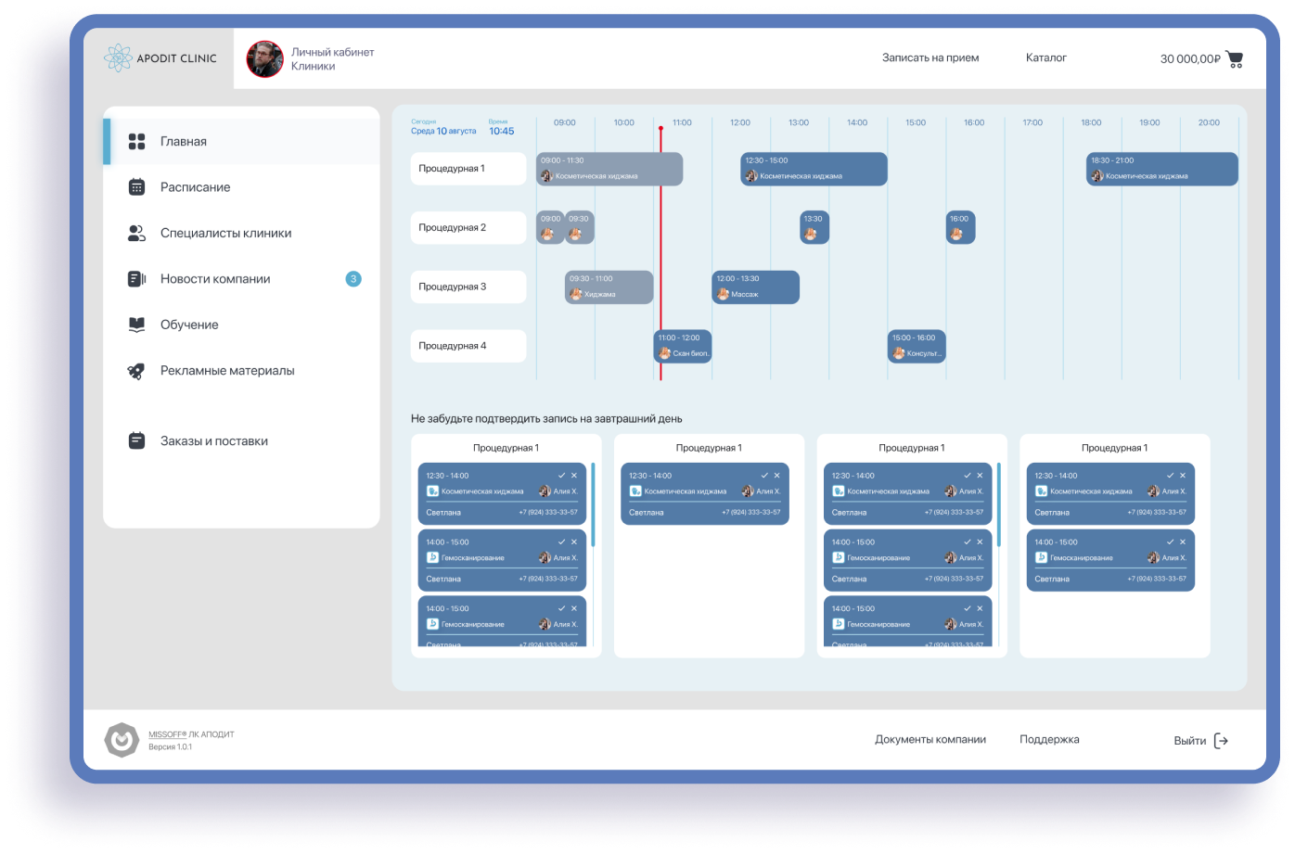Open Новости компании section
The width and height of the screenshot is (1295, 854).
[x=241, y=279]
